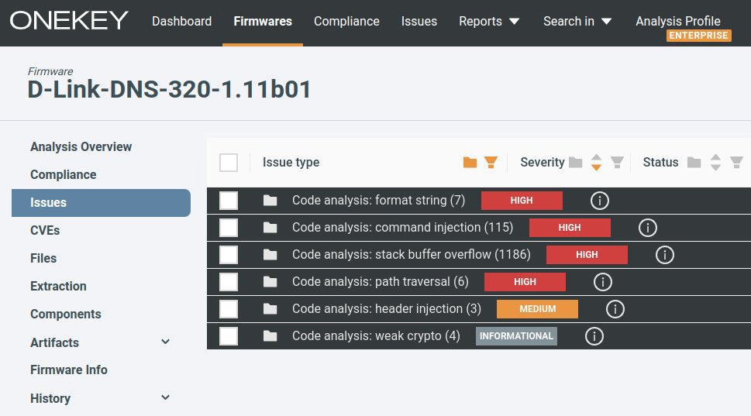The height and width of the screenshot is (416, 751).
Task: Sort issues by Severity
Action: pyautogui.click(x=596, y=162)
